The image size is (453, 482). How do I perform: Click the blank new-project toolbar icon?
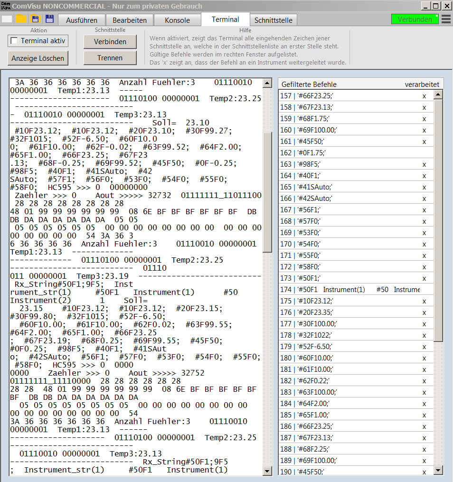(x=7, y=19)
